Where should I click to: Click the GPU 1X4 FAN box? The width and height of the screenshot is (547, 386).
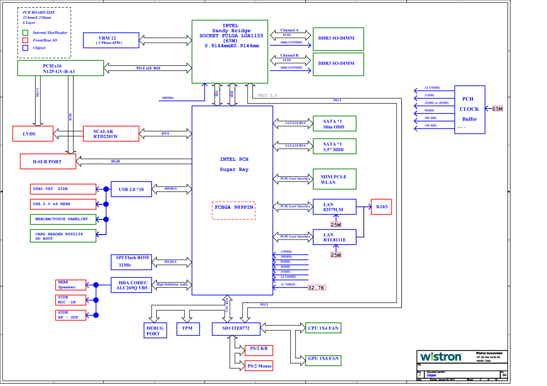pos(323,360)
